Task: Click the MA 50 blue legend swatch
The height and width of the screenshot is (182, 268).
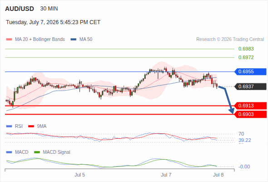Action: pyautogui.click(x=74, y=40)
